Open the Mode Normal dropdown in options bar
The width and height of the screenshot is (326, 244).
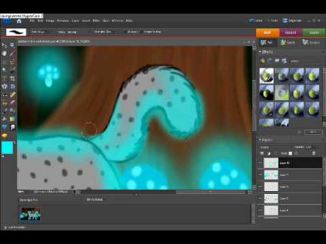click(x=73, y=32)
